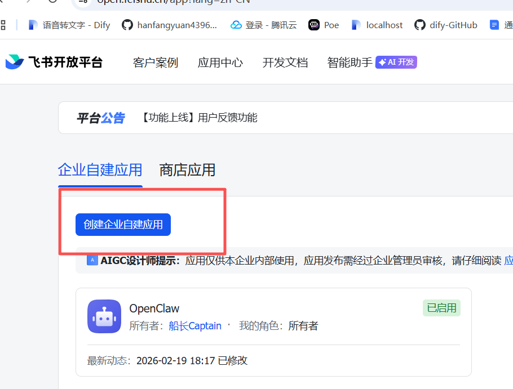The image size is (513, 389).
Task: Open the 登录 - 腾讯云 bookmark
Action: click(x=263, y=25)
